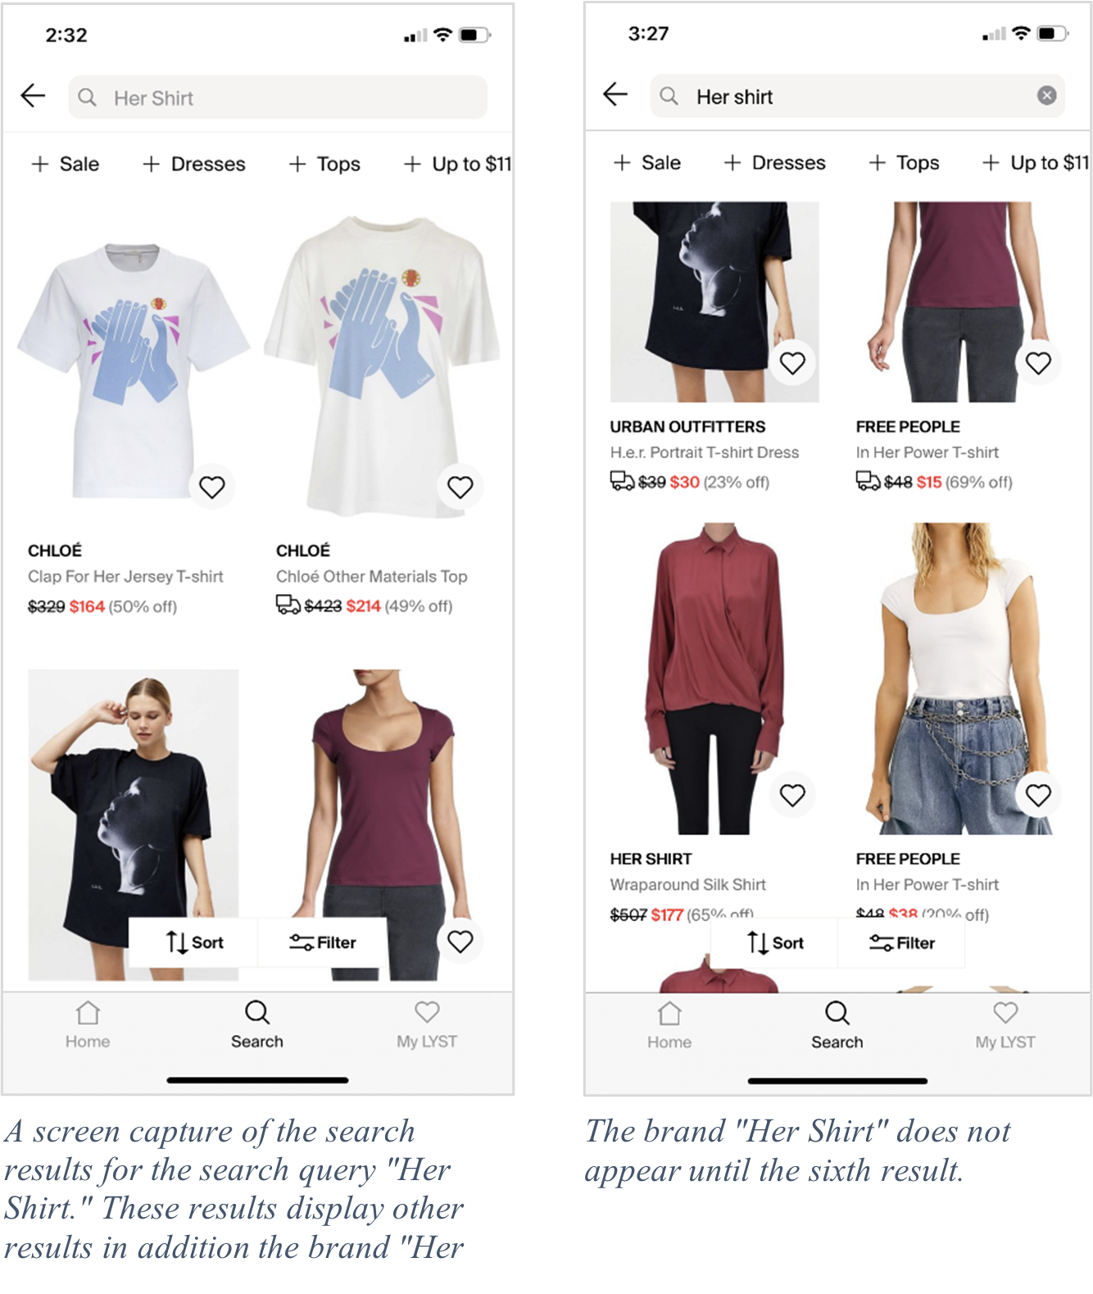
Task: Heart the Chloé Other Materials Top
Action: click(x=460, y=487)
